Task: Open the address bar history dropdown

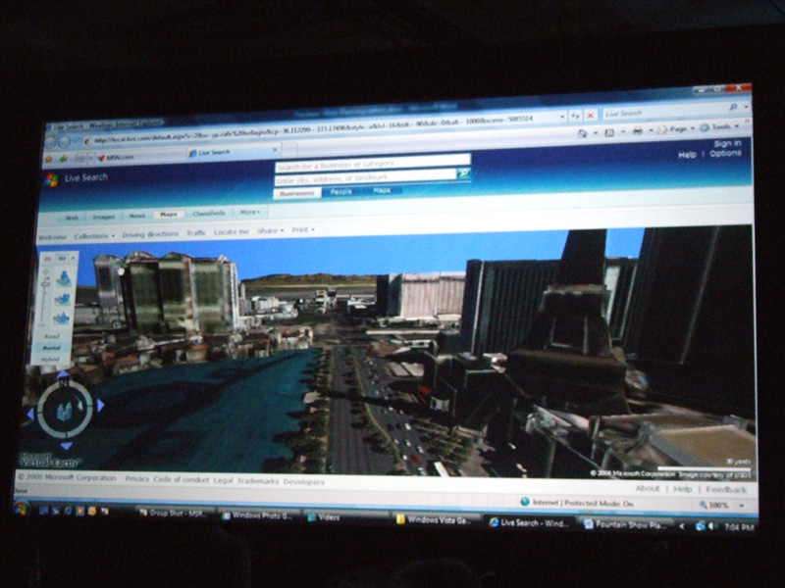Action: [562, 117]
